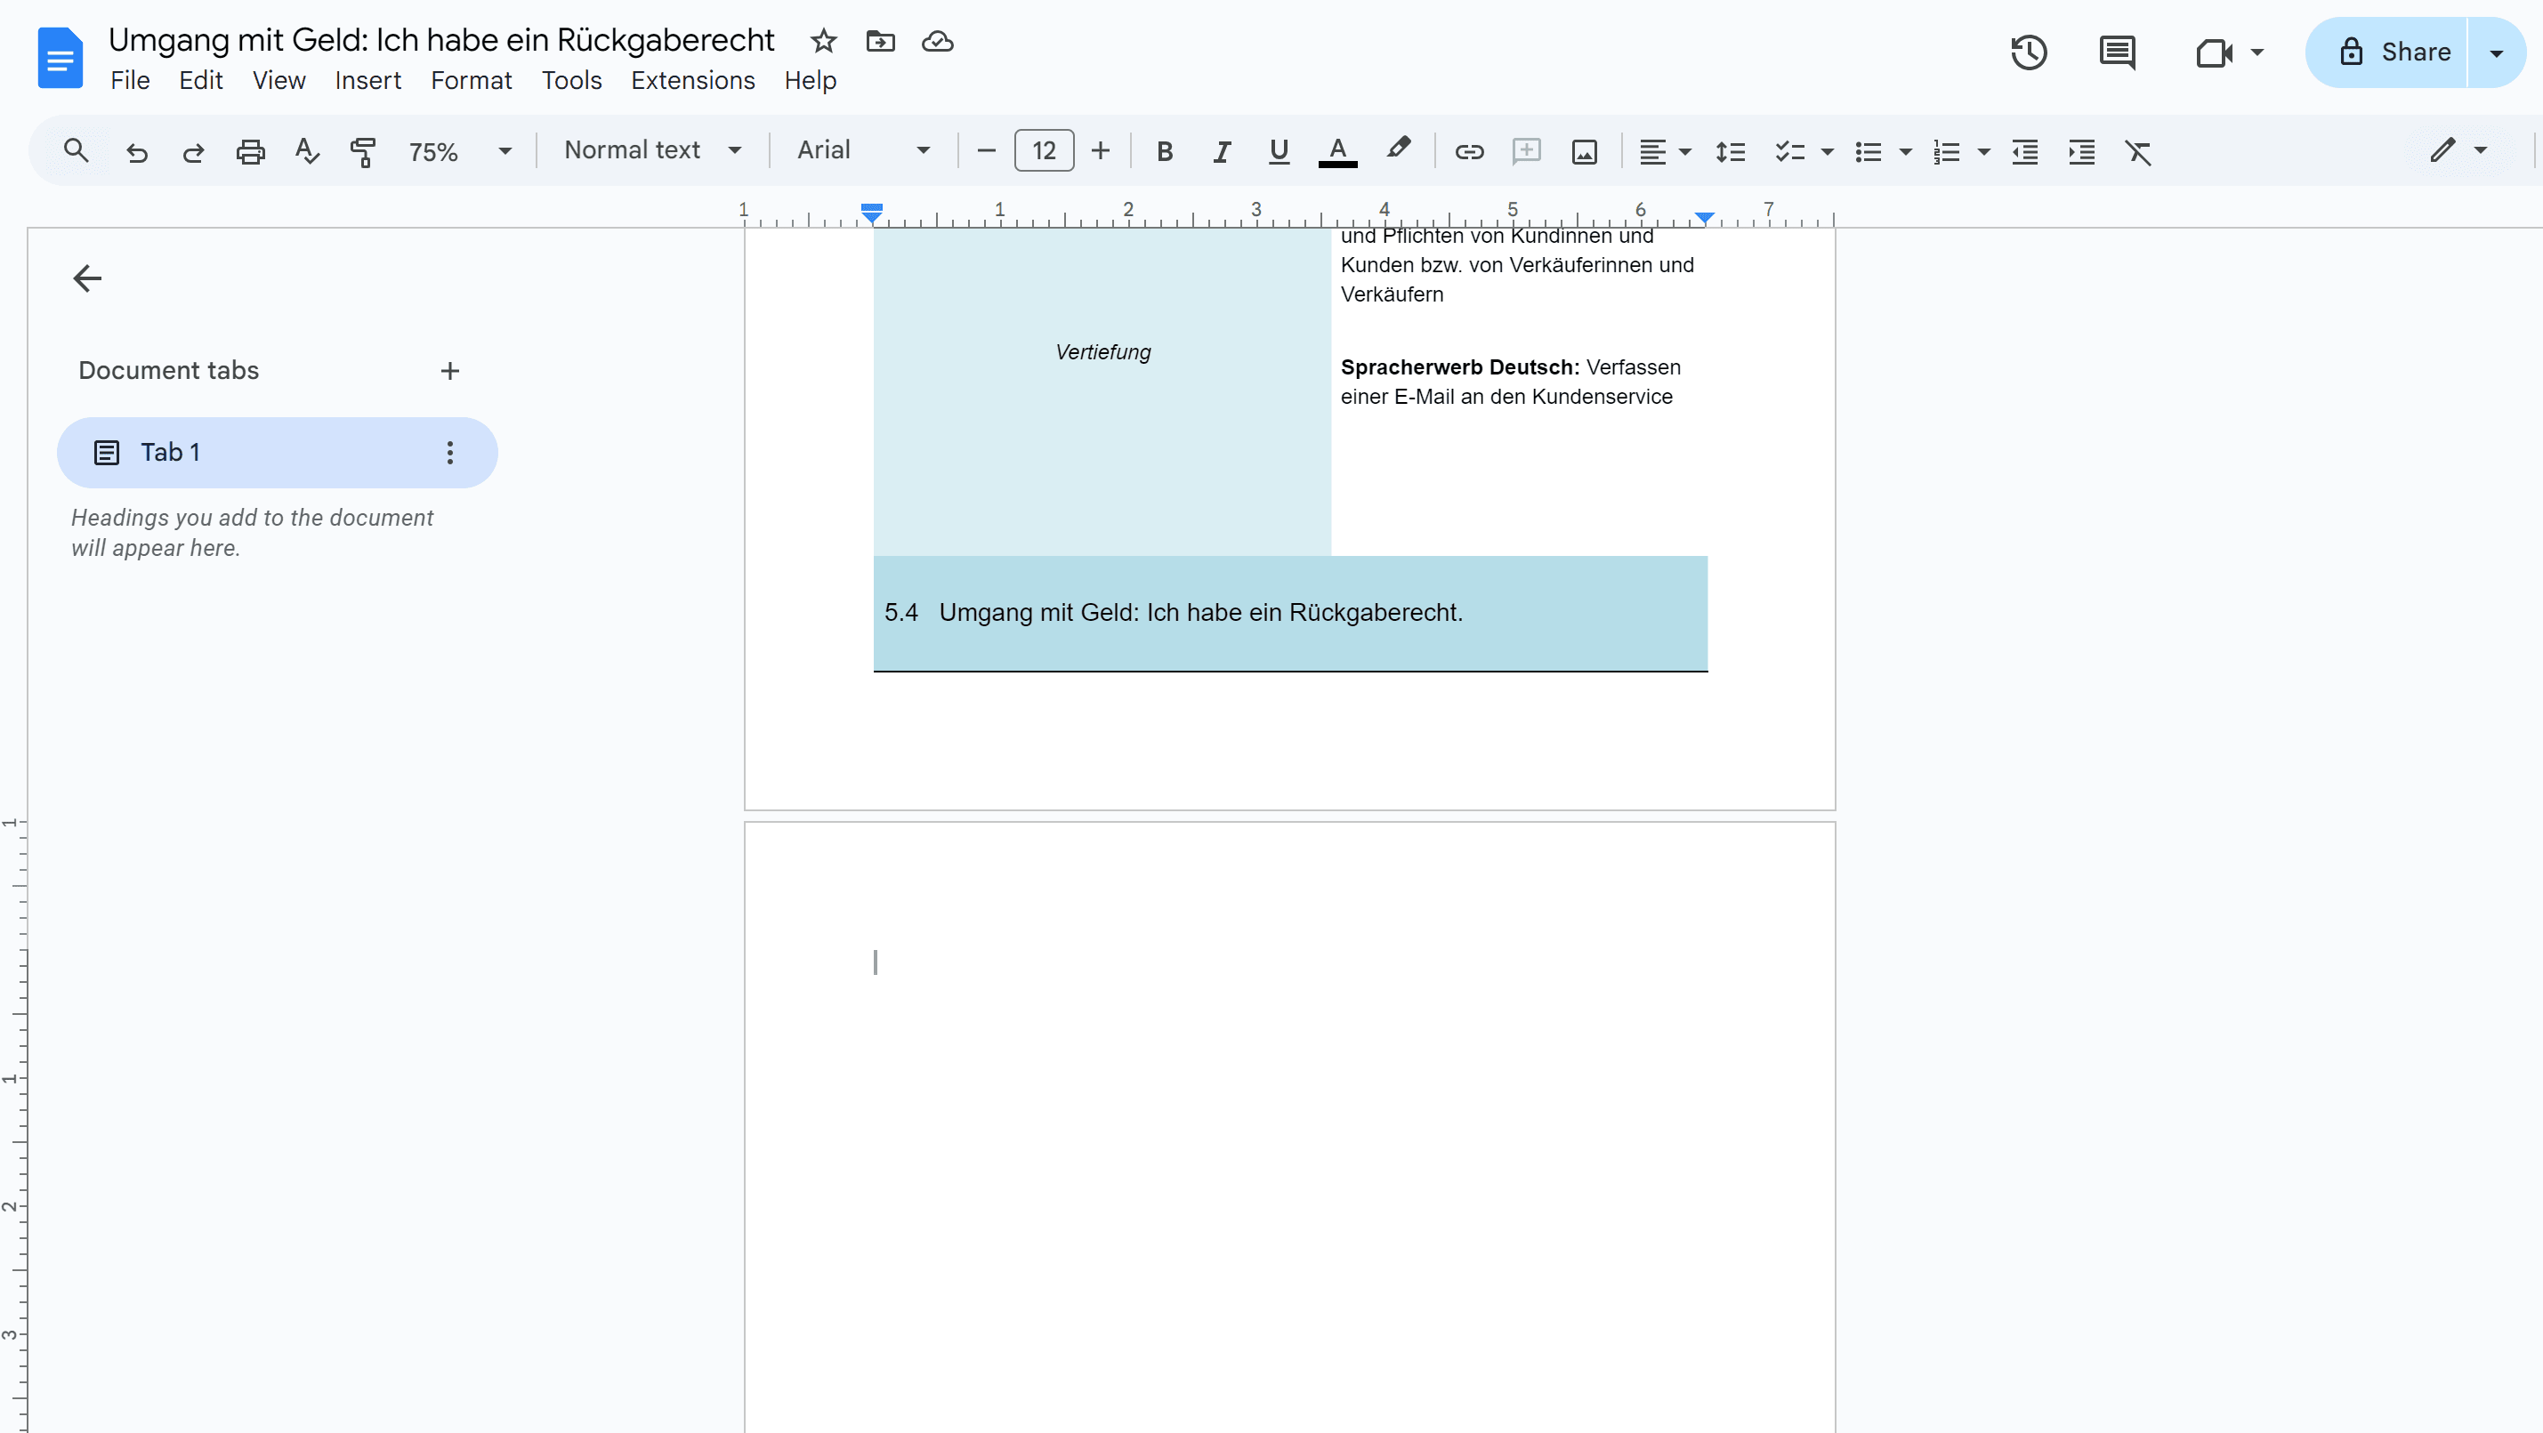
Task: Close the document tabs sidebar
Action: 88,278
